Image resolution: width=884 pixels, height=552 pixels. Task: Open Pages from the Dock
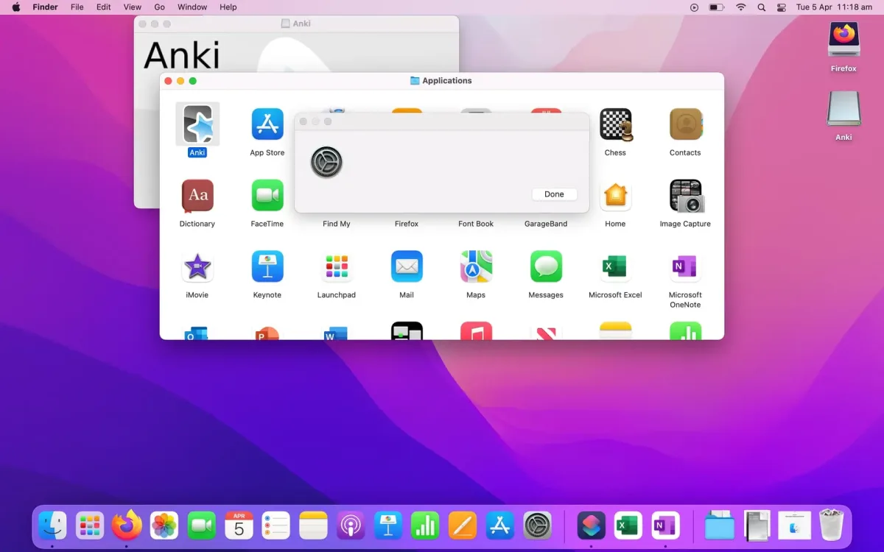coord(463,526)
